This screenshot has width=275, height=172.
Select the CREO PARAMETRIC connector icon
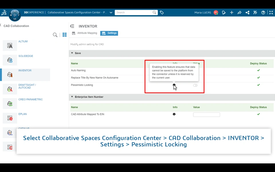(10, 103)
